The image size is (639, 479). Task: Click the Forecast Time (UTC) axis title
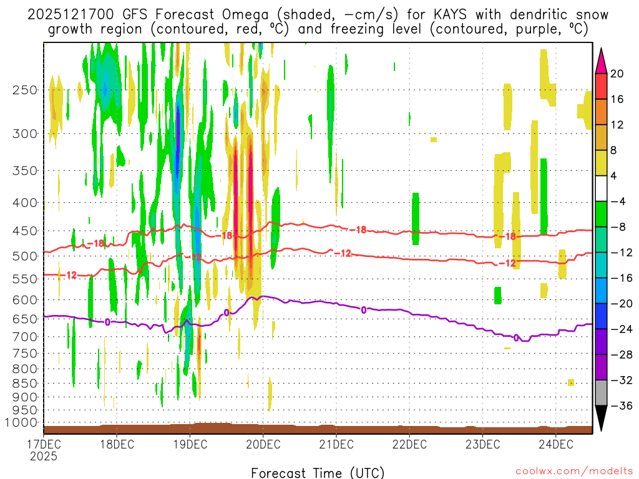318,472
